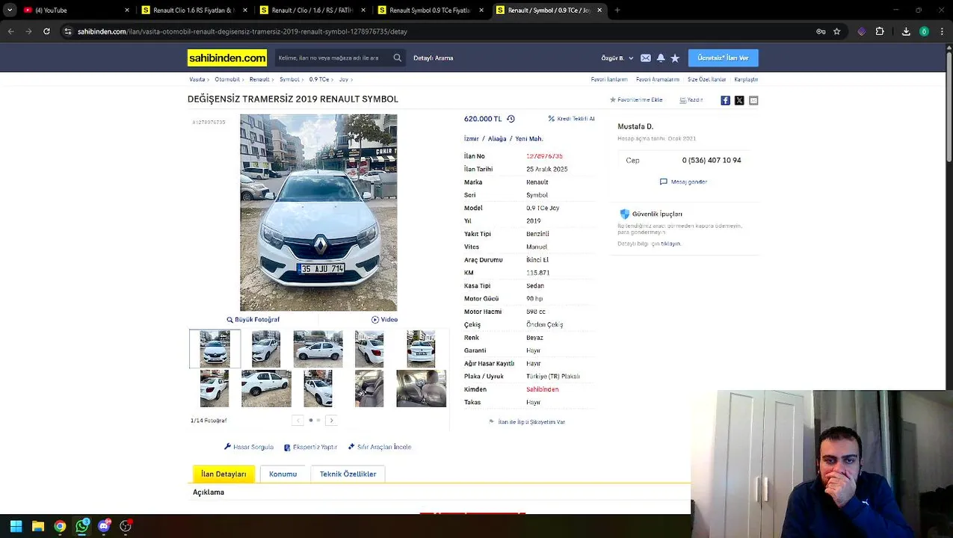Click Joy breadcrumb
Viewport: 953px width, 538px height.
tap(343, 79)
